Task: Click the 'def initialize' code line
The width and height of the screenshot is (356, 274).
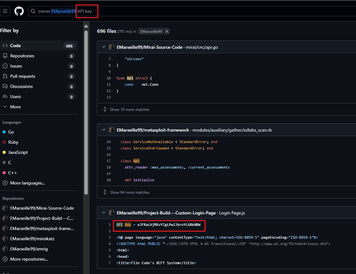Action: click(x=139, y=180)
